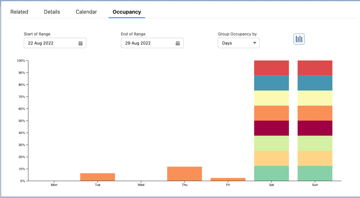Select the bottom green segment of Saturday bar
The width and height of the screenshot is (360, 198).
[x=271, y=173]
